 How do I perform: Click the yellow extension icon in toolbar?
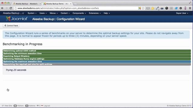153,8
